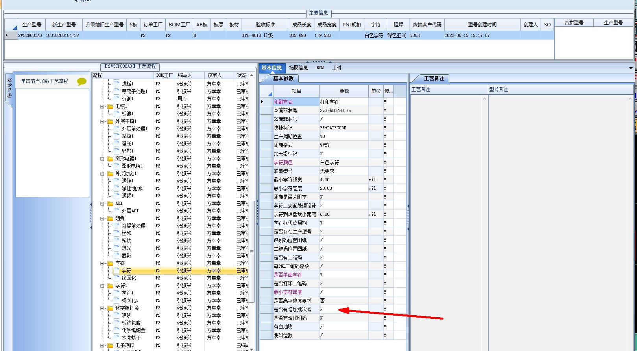Click the document icon beside 显影1
Viewport: 637px width, 351px height.
point(116,151)
